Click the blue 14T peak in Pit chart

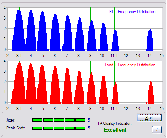[x=150, y=40]
